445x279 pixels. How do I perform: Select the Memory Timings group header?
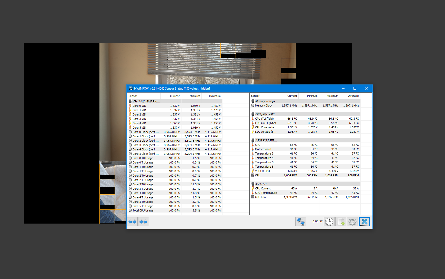pyautogui.click(x=305, y=101)
